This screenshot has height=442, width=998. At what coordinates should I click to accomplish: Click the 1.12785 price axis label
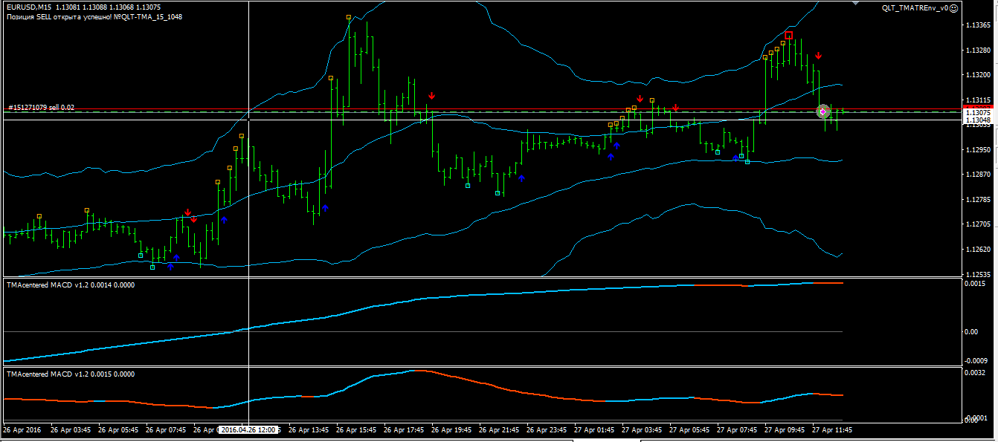pyautogui.click(x=977, y=200)
